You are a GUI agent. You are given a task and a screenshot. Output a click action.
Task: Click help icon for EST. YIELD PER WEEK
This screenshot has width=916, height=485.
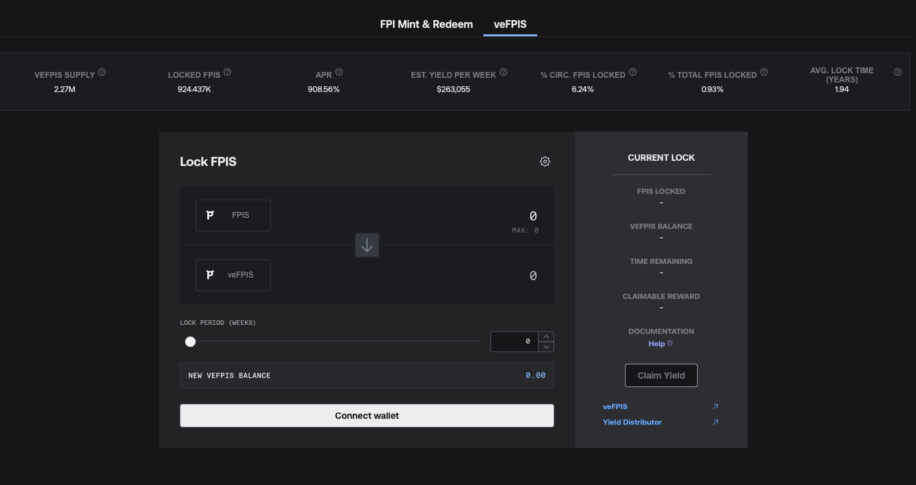coord(503,73)
